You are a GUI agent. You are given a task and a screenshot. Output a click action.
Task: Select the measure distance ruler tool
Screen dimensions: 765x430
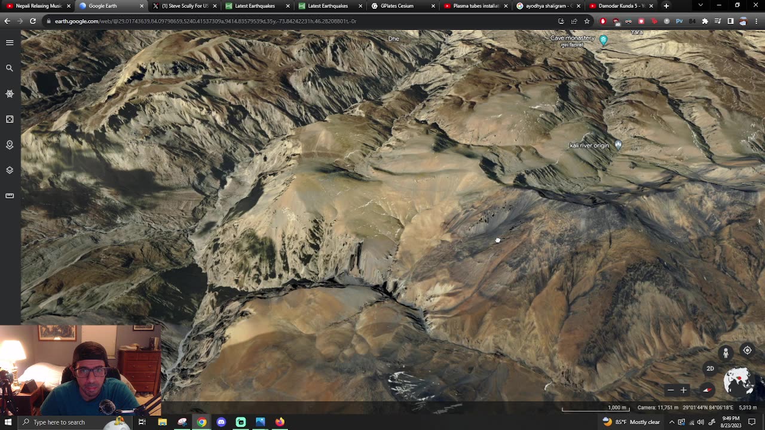click(10, 196)
